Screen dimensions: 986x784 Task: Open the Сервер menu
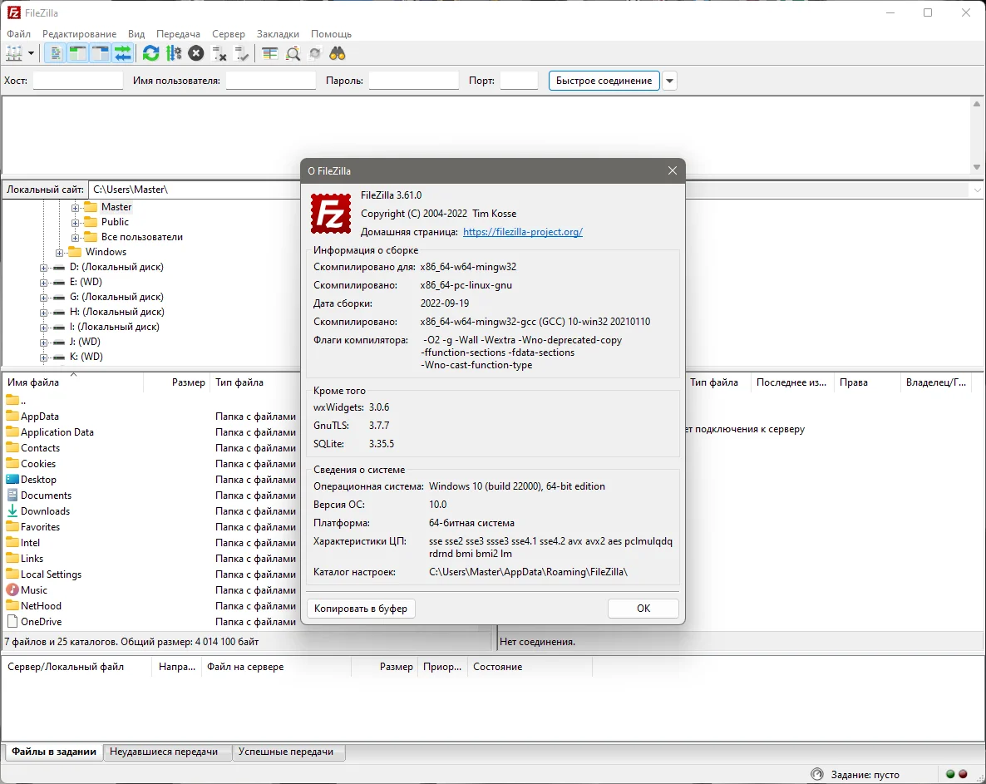(x=229, y=34)
